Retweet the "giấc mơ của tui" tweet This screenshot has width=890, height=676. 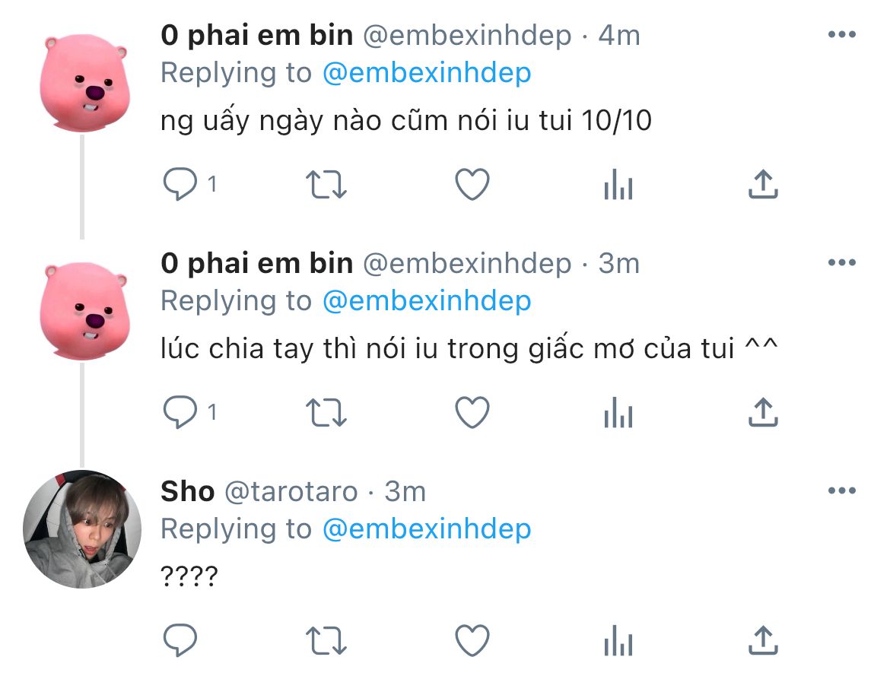tap(326, 412)
